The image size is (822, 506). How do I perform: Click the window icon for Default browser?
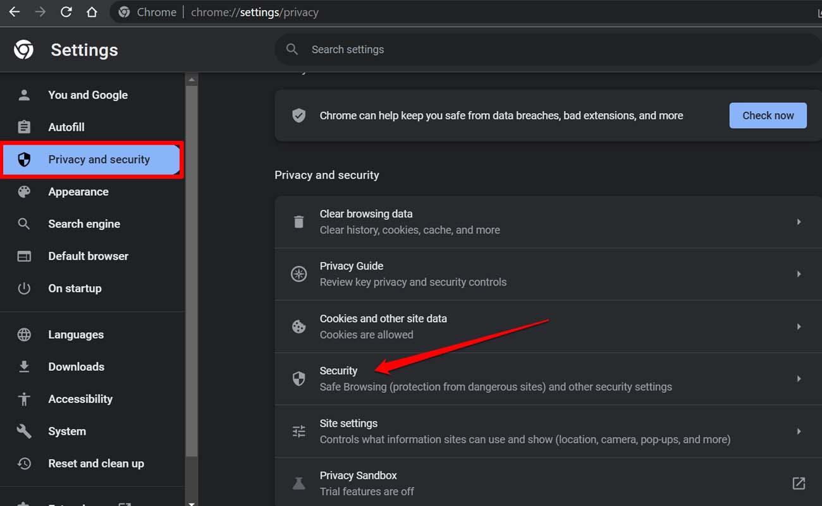(24, 256)
